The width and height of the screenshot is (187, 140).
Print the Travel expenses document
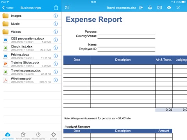click(150, 7)
